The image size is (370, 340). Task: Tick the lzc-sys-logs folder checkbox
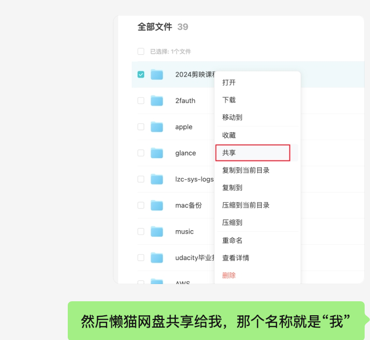[x=141, y=179]
